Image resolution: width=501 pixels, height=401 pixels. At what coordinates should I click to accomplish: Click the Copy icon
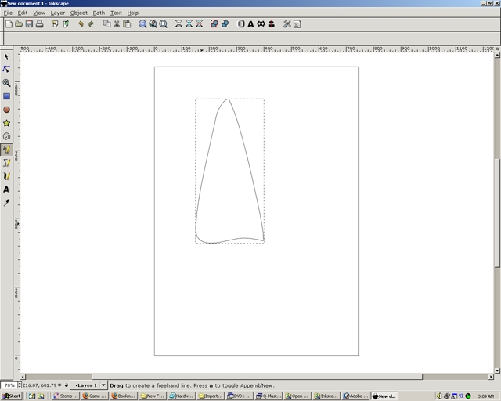pyautogui.click(x=106, y=24)
